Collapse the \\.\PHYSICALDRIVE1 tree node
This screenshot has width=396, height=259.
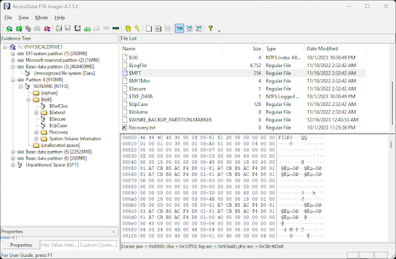click(x=5, y=47)
